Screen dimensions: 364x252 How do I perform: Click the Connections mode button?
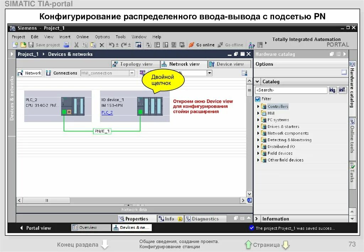[x=61, y=73]
